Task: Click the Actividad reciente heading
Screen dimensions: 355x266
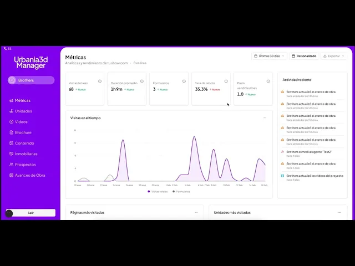Action: point(297,80)
